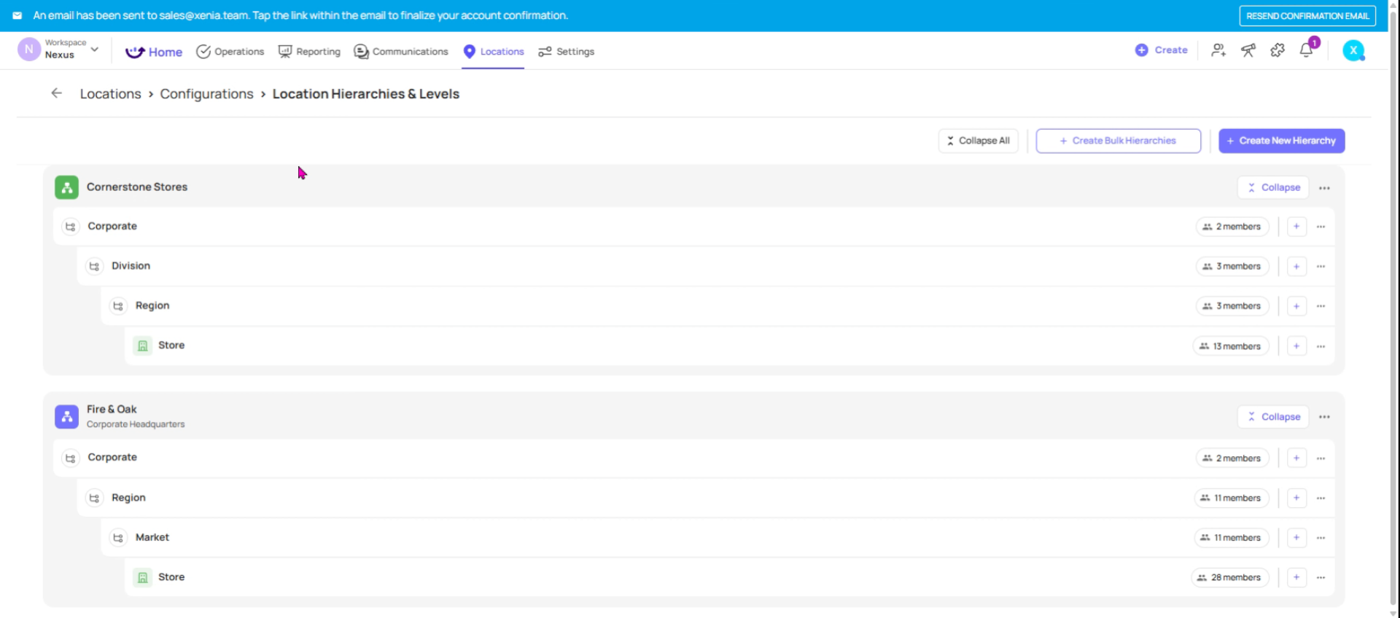The width and height of the screenshot is (1400, 618).
Task: Click Create New Hierarchy button
Action: click(1281, 141)
